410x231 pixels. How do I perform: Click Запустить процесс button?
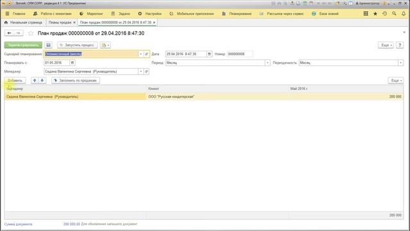pos(78,45)
